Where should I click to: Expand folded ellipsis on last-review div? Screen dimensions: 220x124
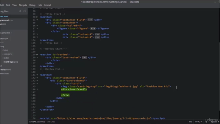(x=84, y=58)
